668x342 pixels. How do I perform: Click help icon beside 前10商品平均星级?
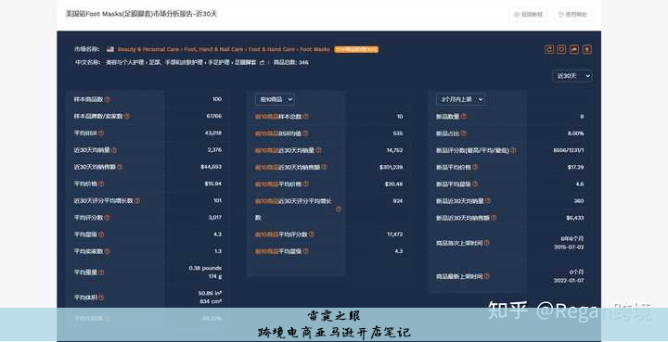[x=305, y=251]
